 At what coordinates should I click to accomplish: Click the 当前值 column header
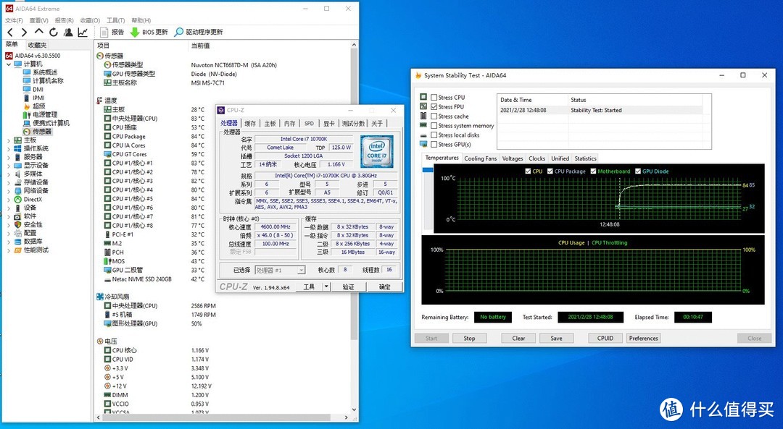pyautogui.click(x=200, y=46)
